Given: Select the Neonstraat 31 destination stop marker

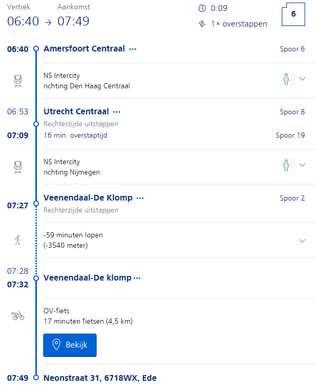Looking at the screenshot, I should [x=36, y=378].
